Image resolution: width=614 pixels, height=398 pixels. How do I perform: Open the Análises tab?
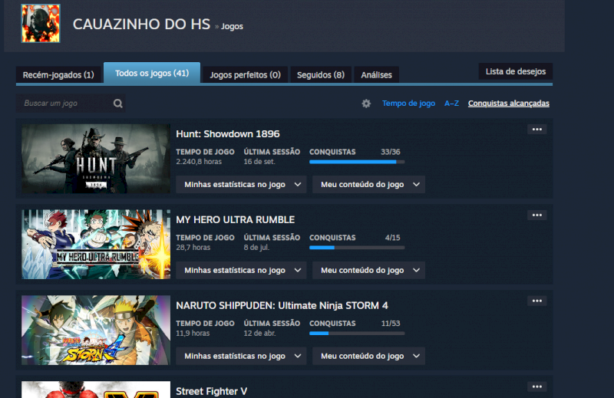tap(376, 74)
